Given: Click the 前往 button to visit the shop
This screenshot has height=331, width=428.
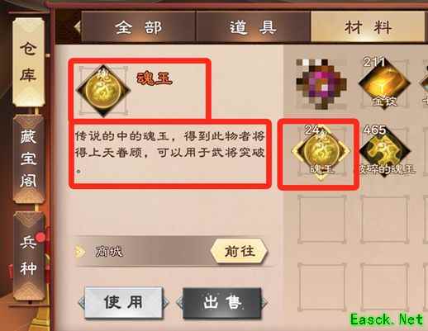Looking at the screenshot, I should pos(239,252).
